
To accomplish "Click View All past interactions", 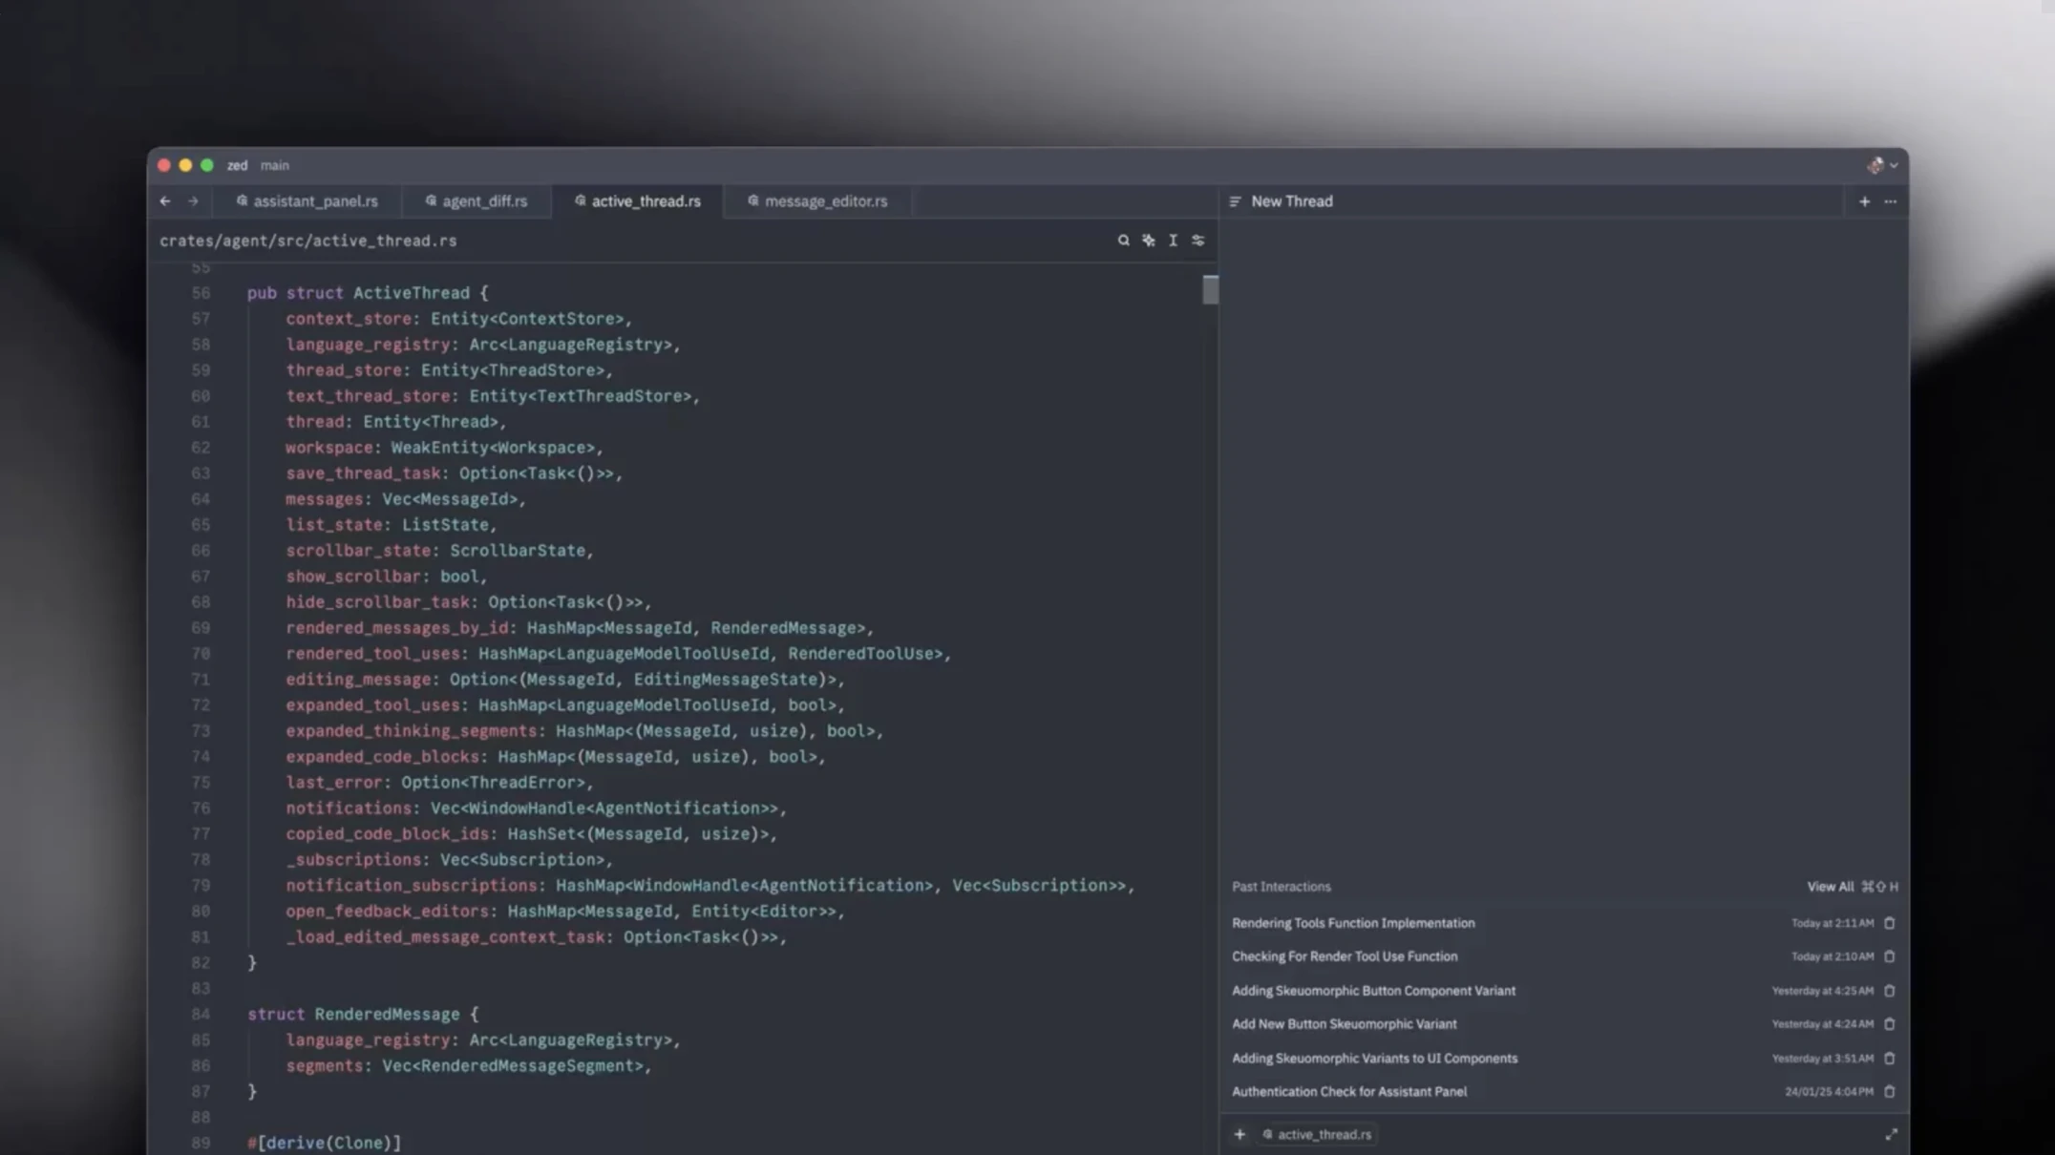I will tap(1830, 887).
